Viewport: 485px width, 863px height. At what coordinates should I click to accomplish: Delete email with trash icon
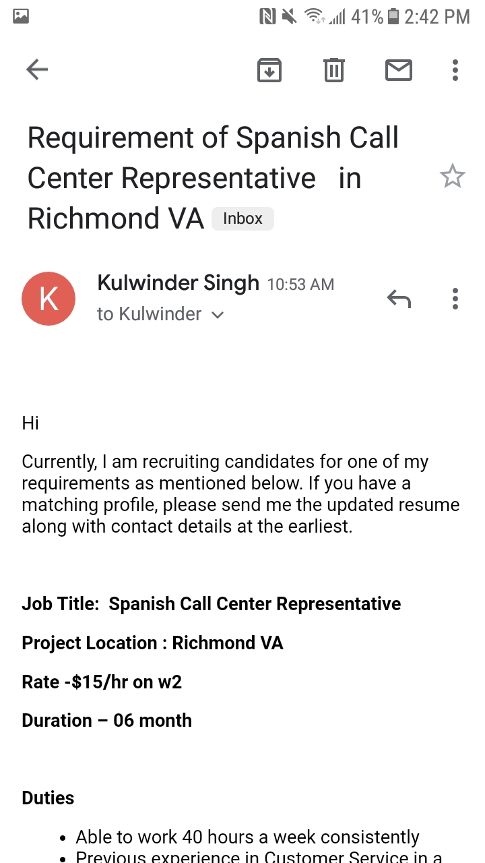tap(334, 70)
